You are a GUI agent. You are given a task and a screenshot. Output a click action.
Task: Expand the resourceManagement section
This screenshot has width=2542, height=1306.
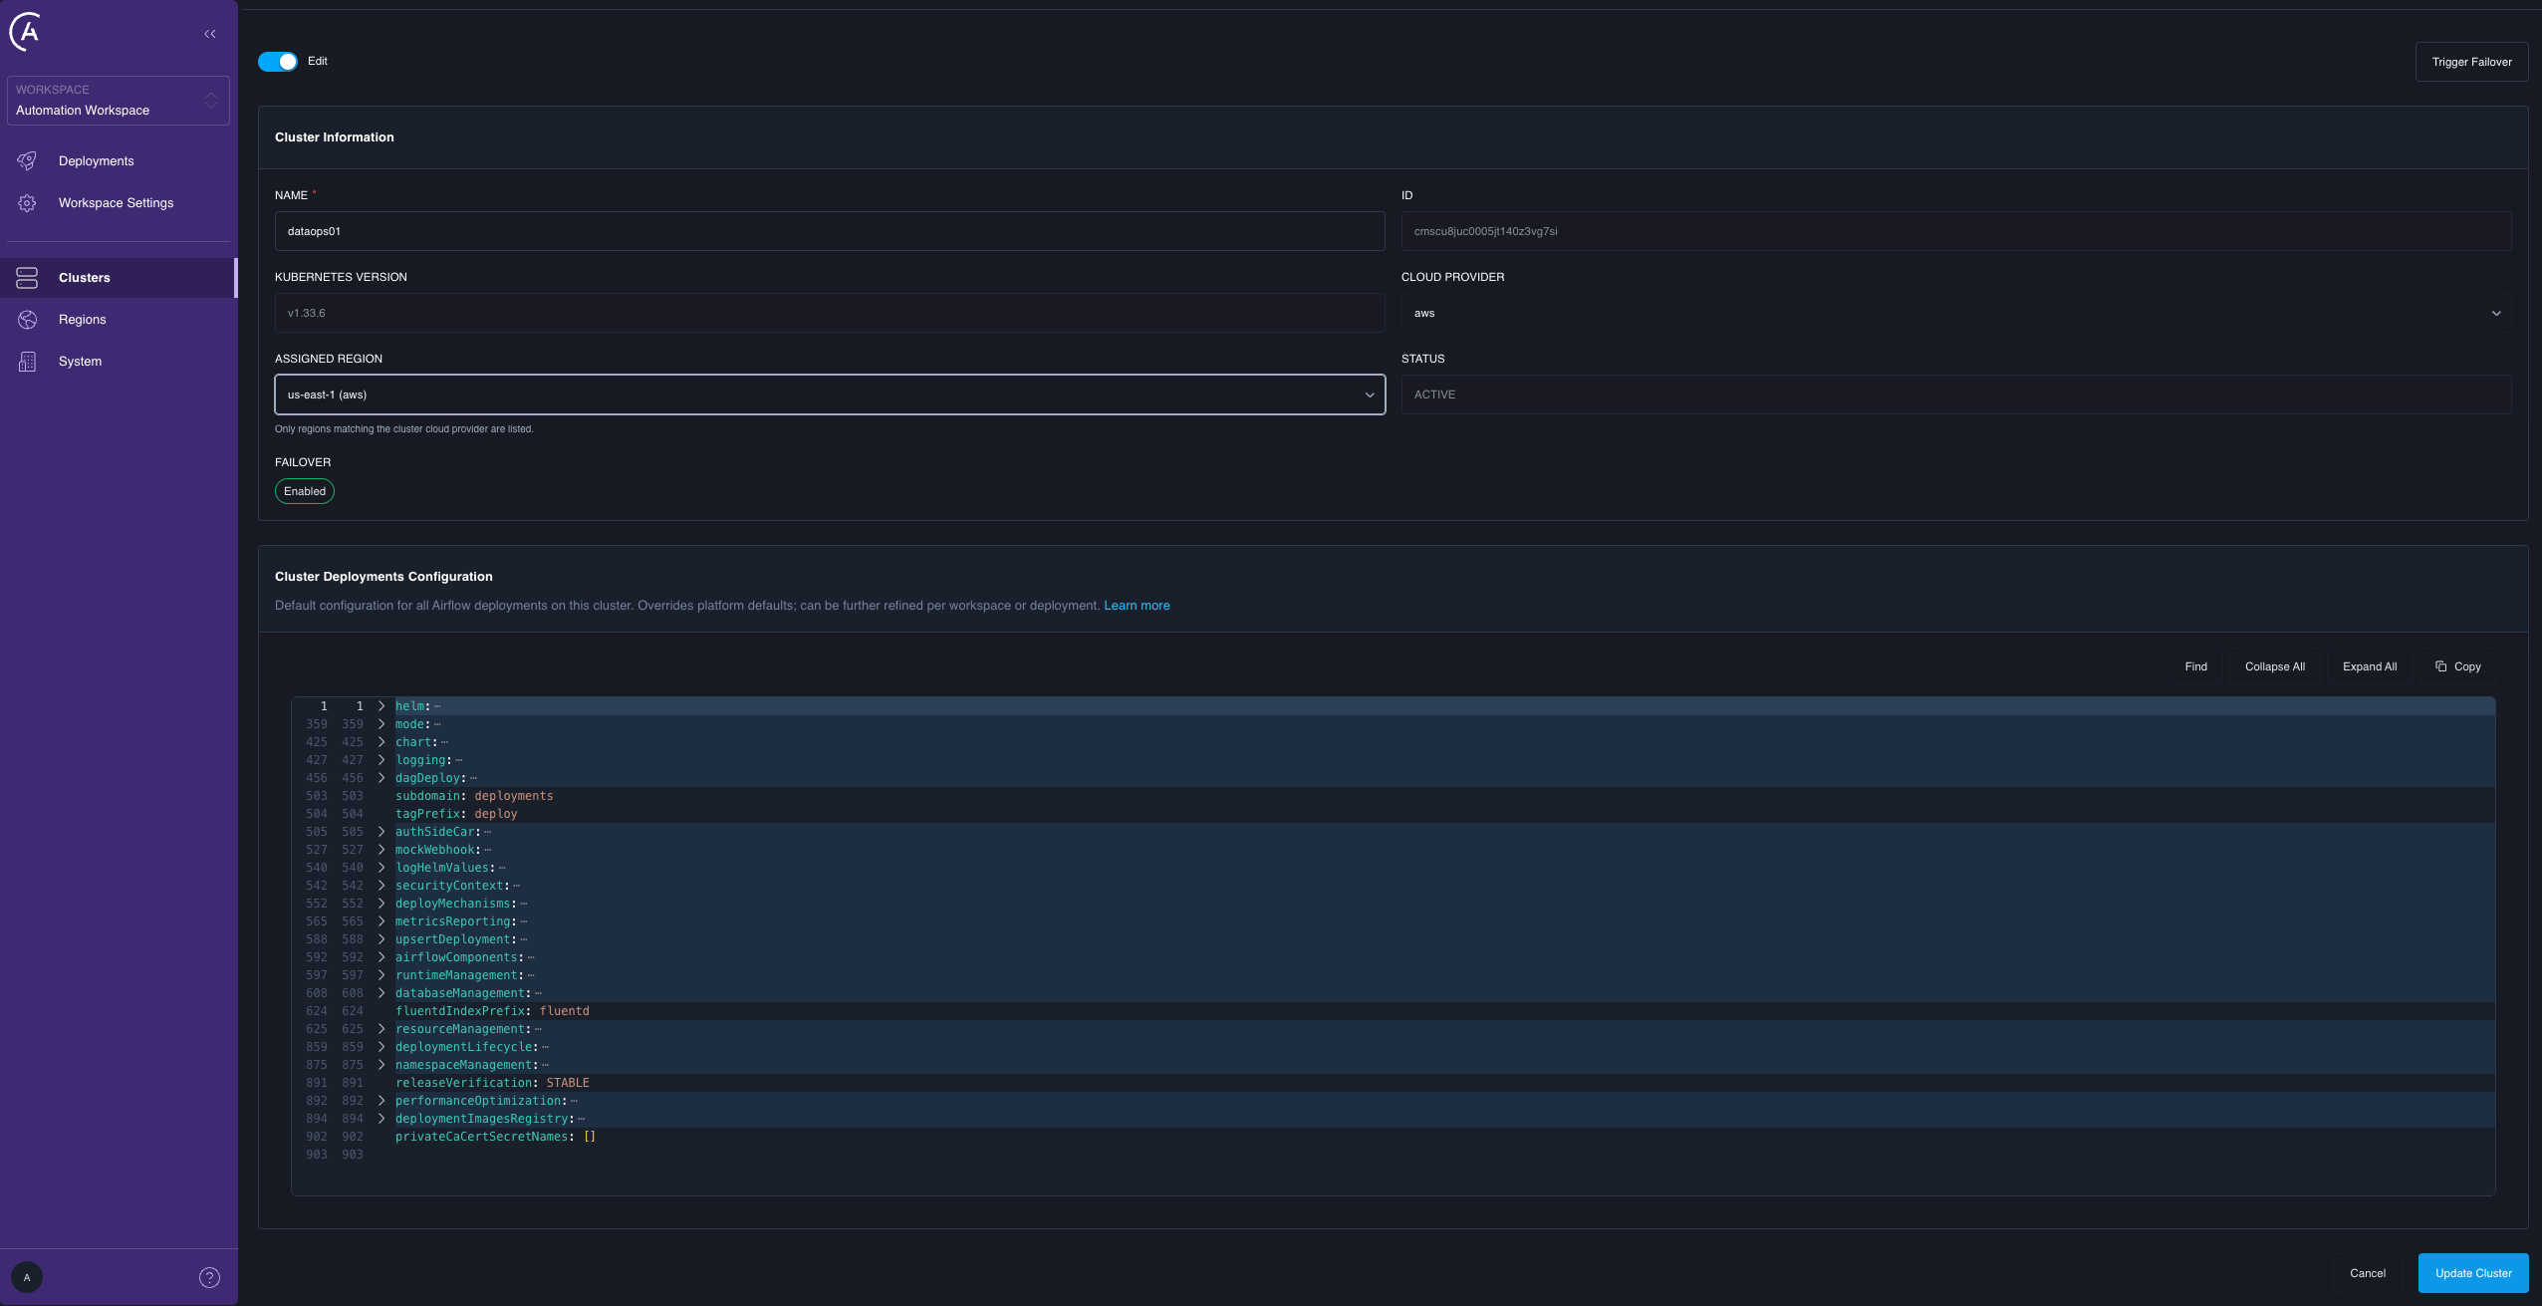pyautogui.click(x=381, y=1029)
